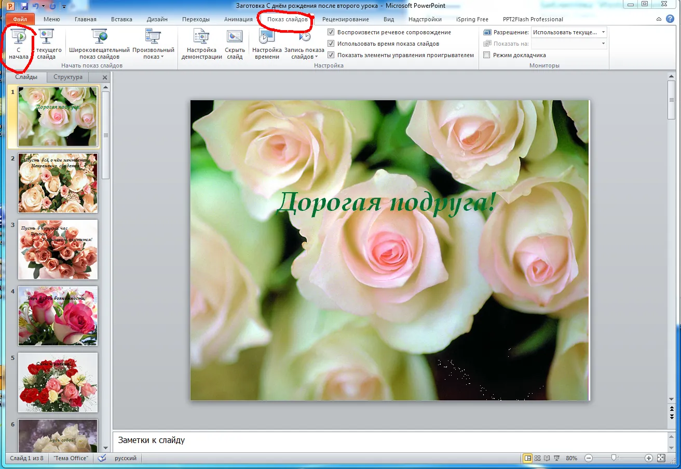Fit slide to current window icon
Viewport: 681px width, 469px height.
661,458
